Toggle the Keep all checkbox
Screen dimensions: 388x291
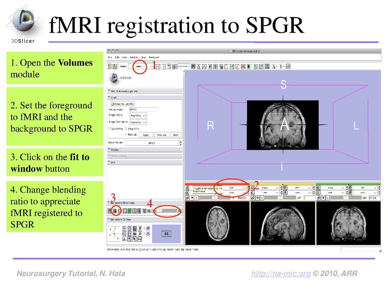126,134
